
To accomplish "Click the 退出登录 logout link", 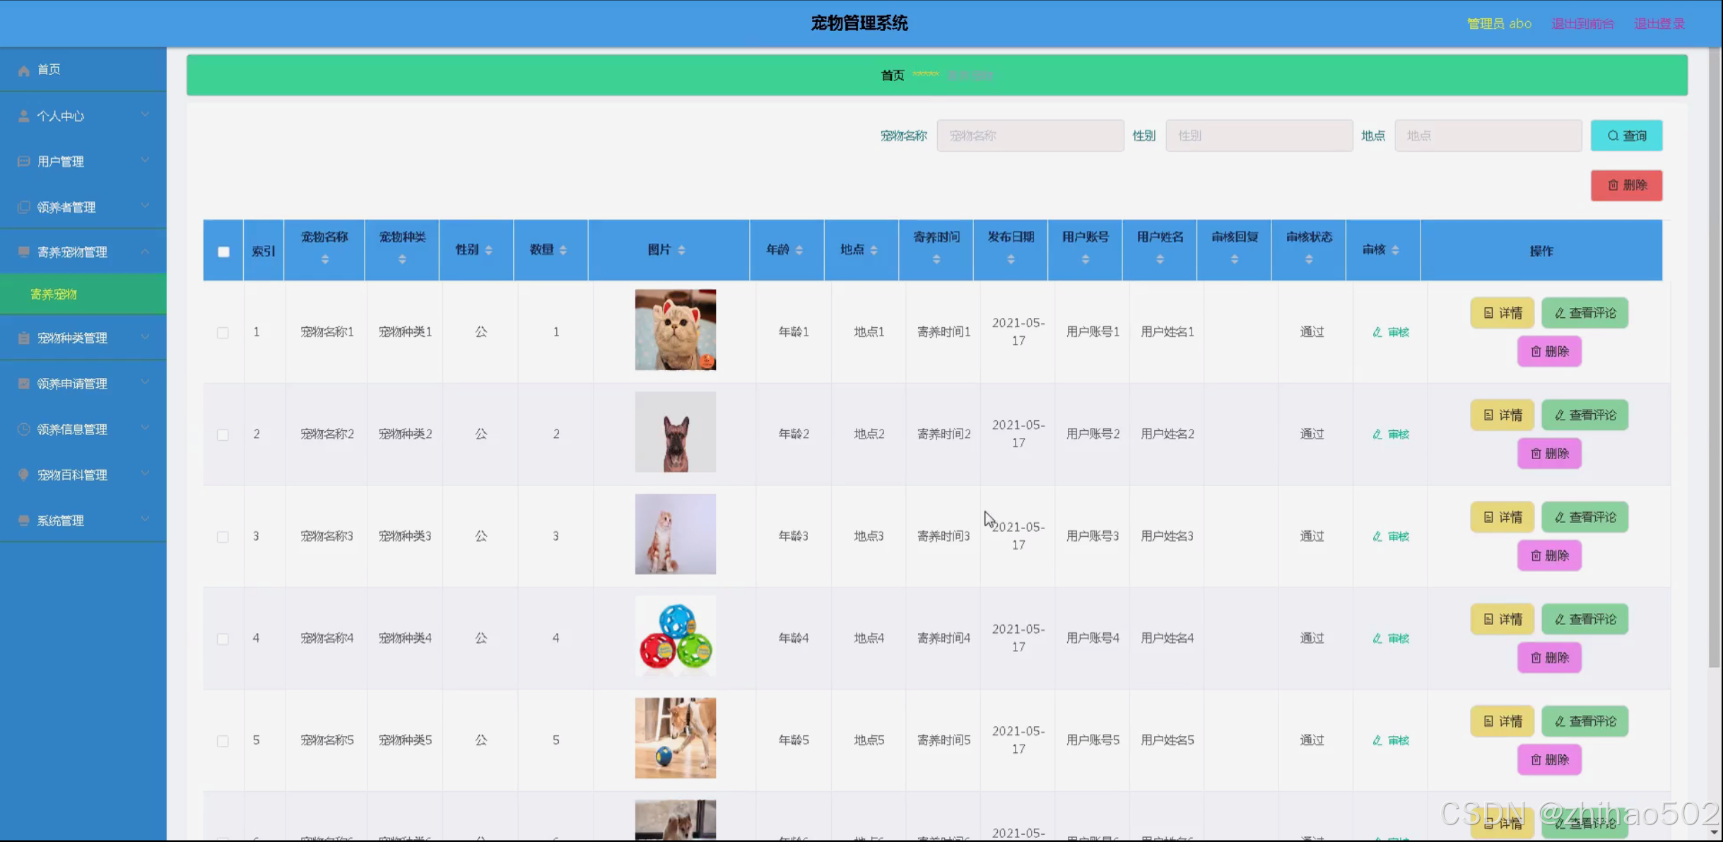I will click(1659, 23).
